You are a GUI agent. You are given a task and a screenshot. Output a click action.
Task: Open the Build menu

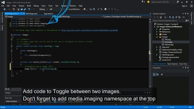(29, 6)
